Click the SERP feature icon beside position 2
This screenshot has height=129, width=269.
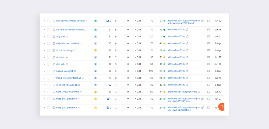(x=108, y=107)
